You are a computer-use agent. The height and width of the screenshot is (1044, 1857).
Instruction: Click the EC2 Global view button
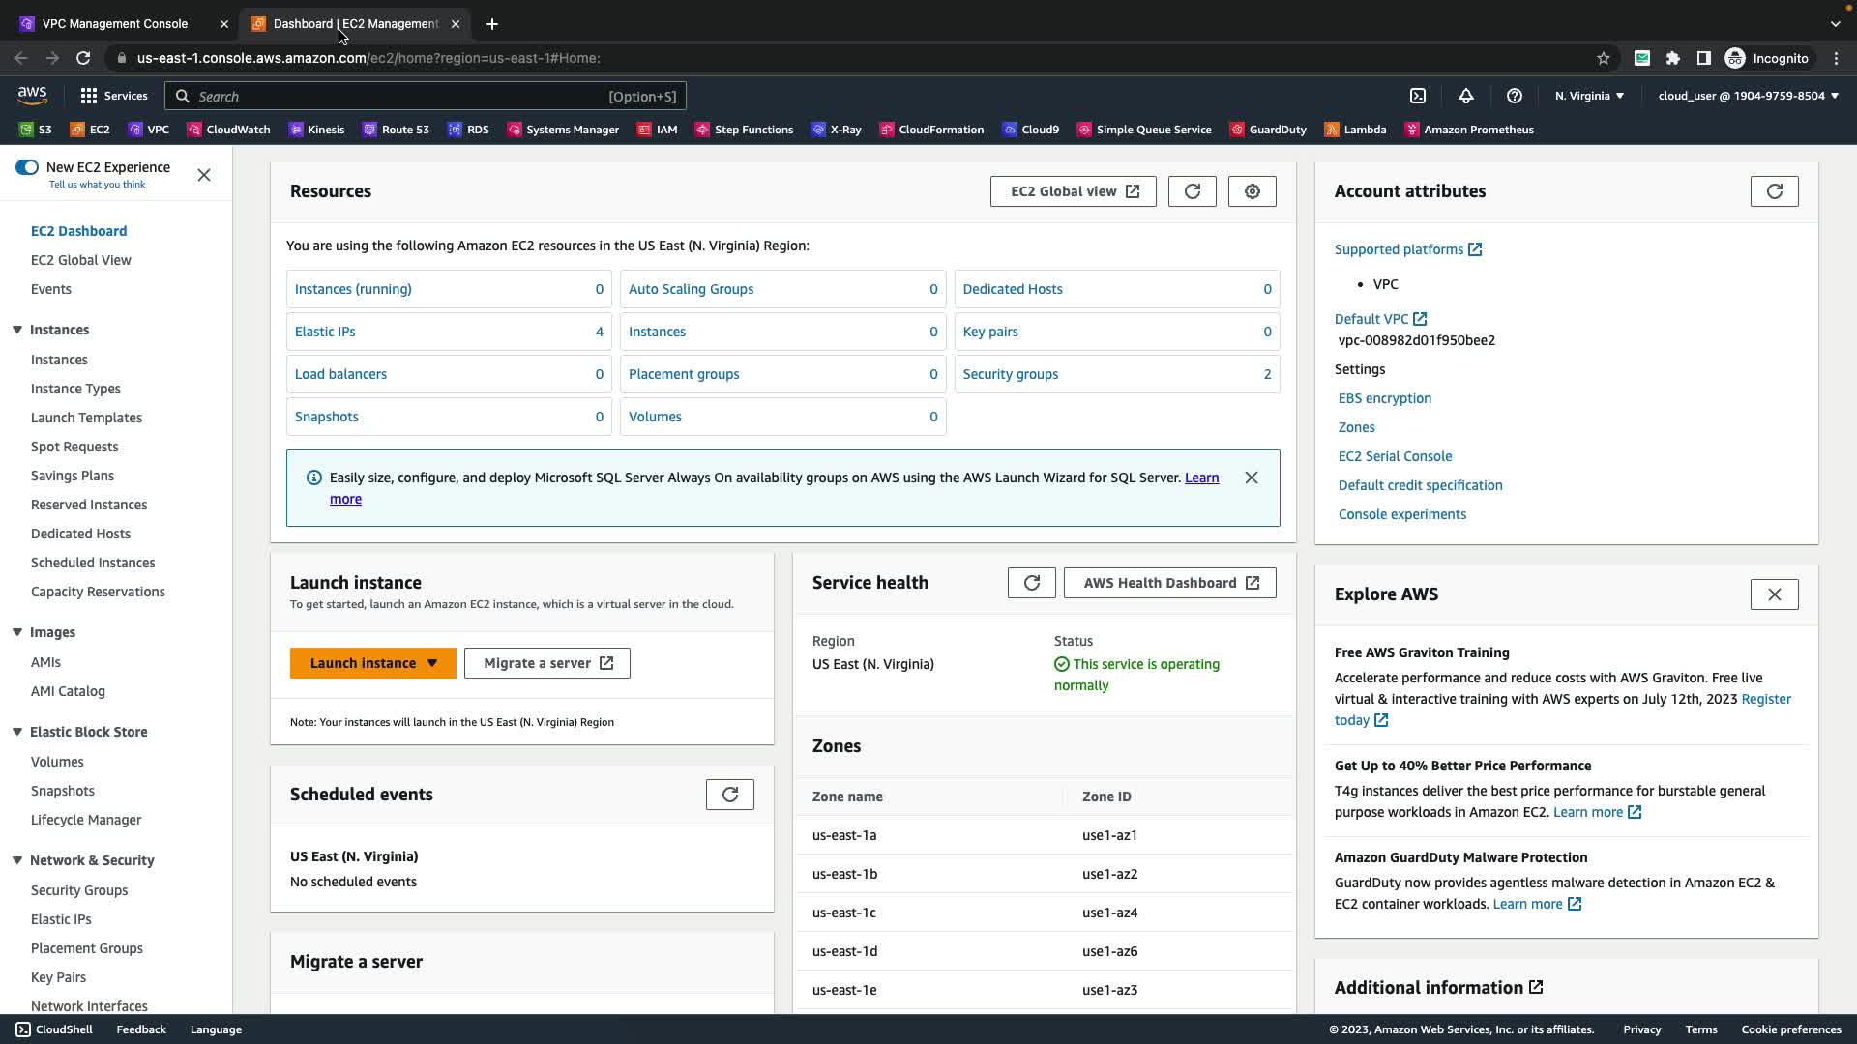point(1074,191)
